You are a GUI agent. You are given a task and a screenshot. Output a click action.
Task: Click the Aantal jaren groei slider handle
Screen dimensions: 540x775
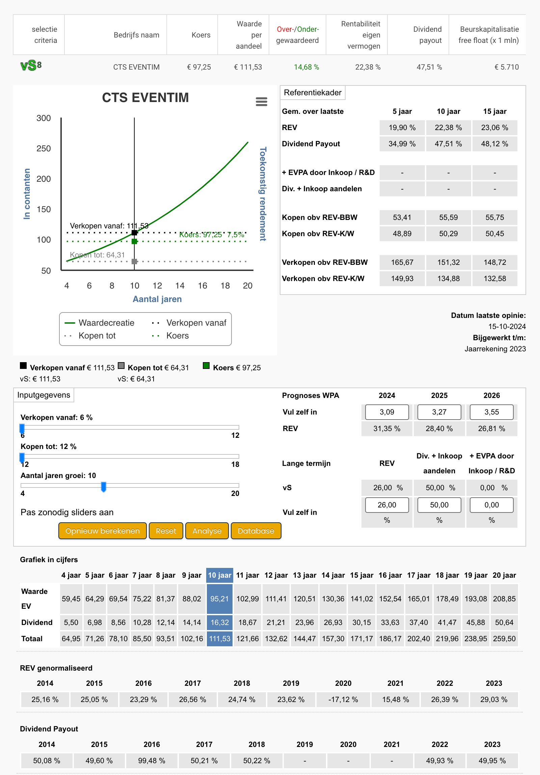[x=104, y=486]
